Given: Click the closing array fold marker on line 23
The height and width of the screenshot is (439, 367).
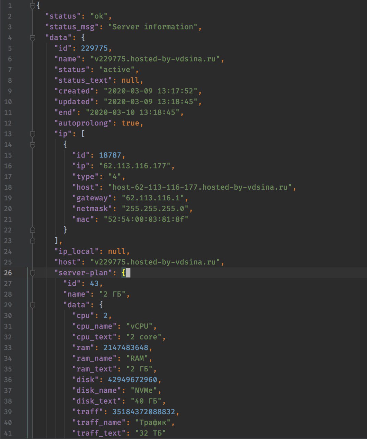Looking at the screenshot, I should [x=33, y=241].
